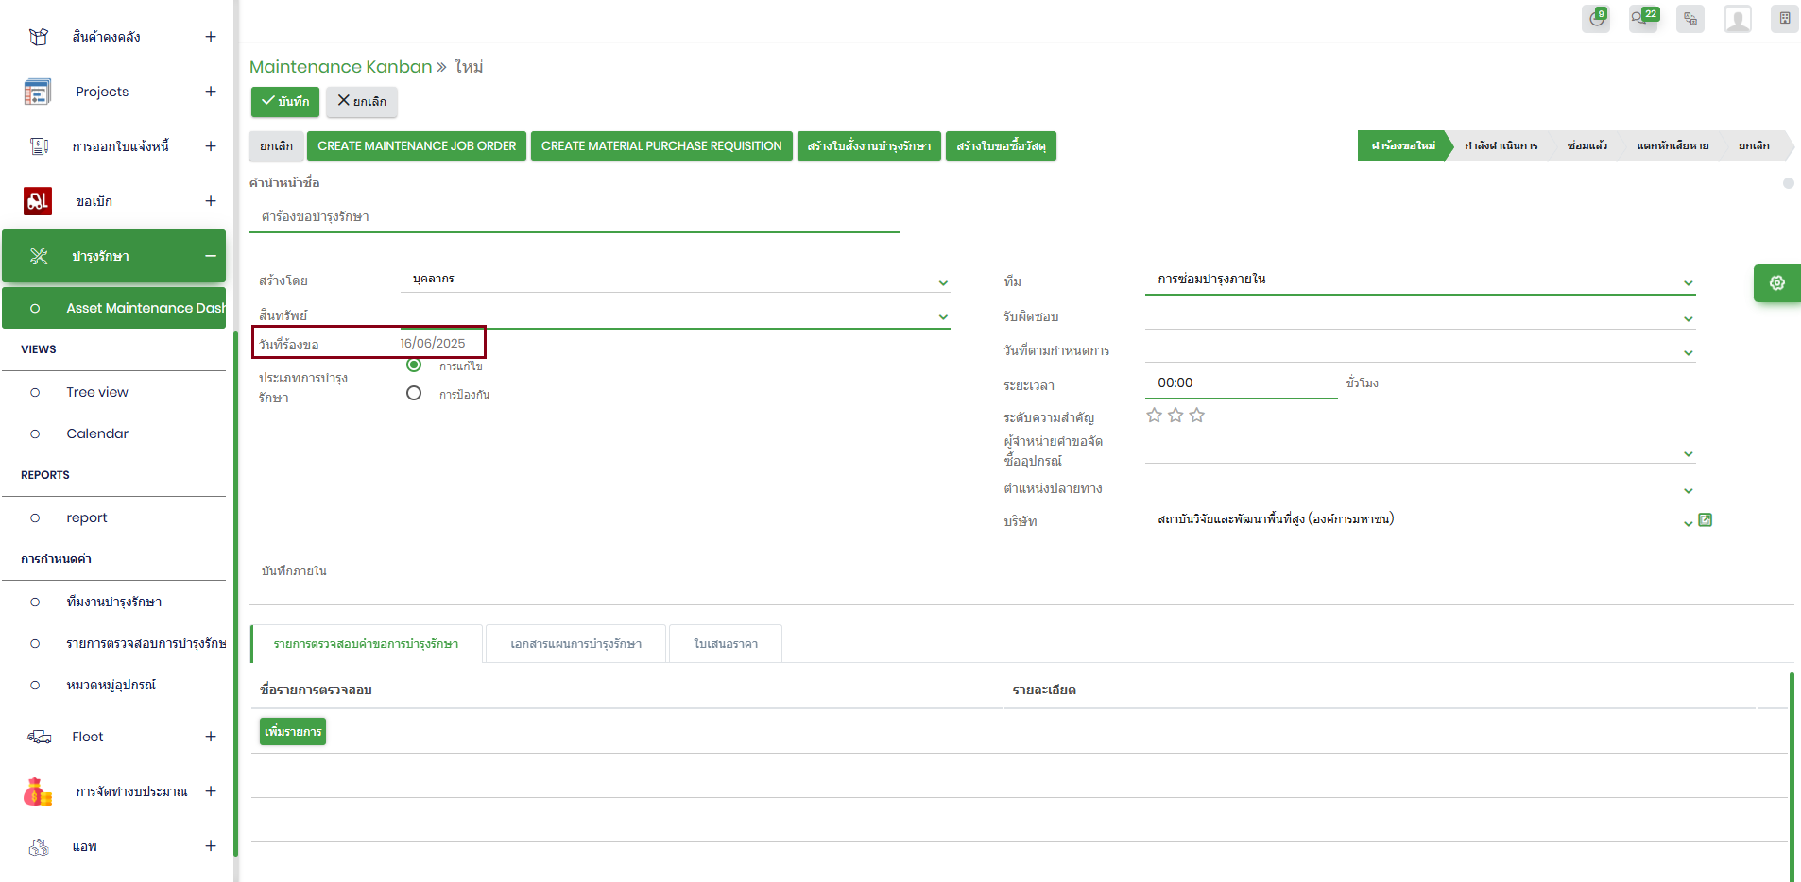Open the user profile avatar
Screen dimensions: 1801x882
(x=1737, y=19)
